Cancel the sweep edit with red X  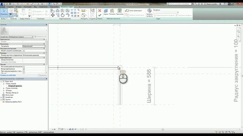(99, 11)
